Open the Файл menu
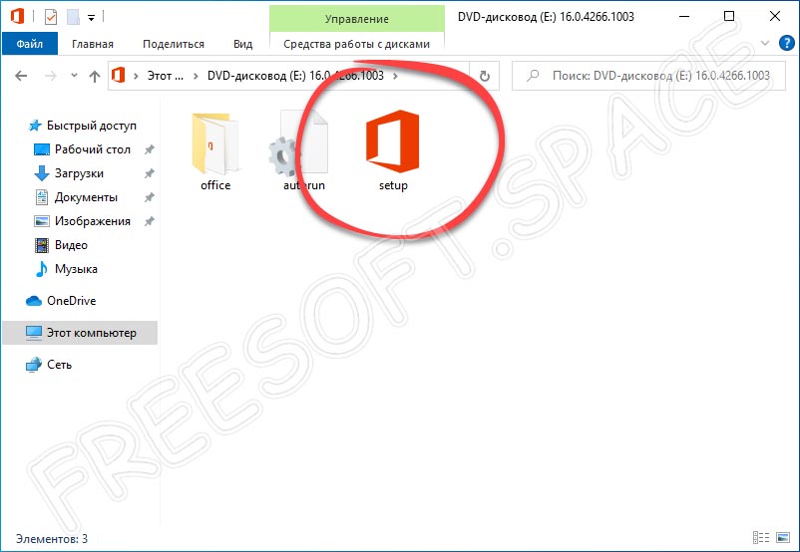 click(x=29, y=44)
